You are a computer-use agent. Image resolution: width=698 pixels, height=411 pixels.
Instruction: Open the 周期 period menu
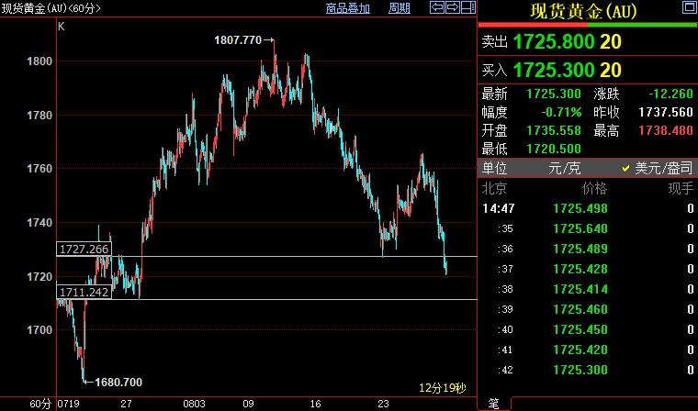click(400, 8)
